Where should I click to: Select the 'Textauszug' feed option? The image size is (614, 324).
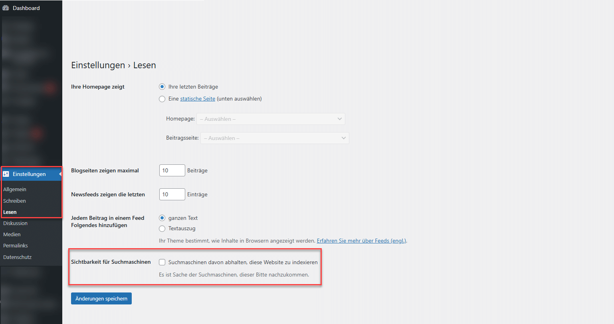[162, 229]
